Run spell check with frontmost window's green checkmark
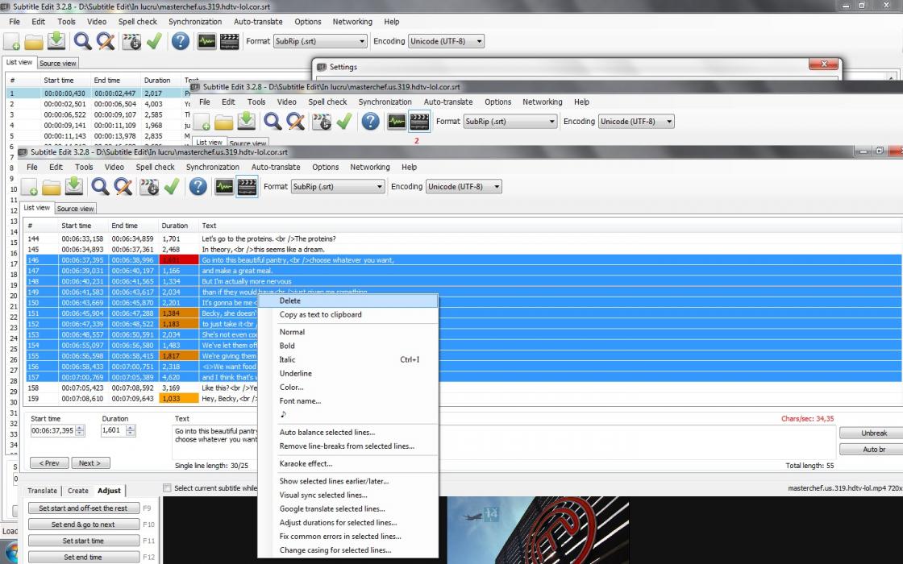The height and width of the screenshot is (564, 903). 172,187
